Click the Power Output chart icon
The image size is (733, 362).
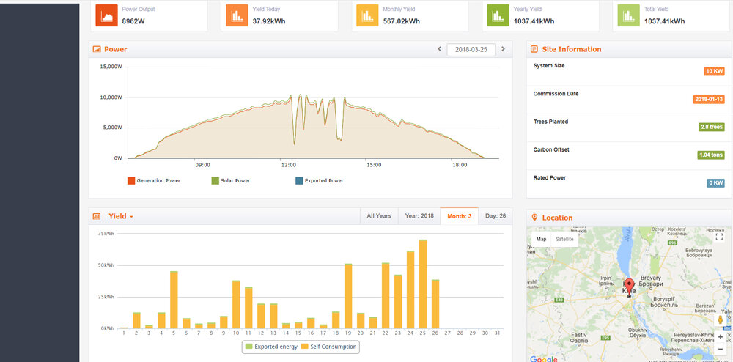[x=107, y=15]
